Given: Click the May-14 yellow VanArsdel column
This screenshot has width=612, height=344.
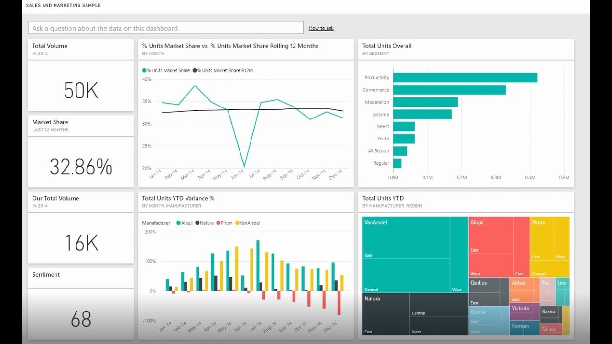Looking at the screenshot, I should (236, 269).
